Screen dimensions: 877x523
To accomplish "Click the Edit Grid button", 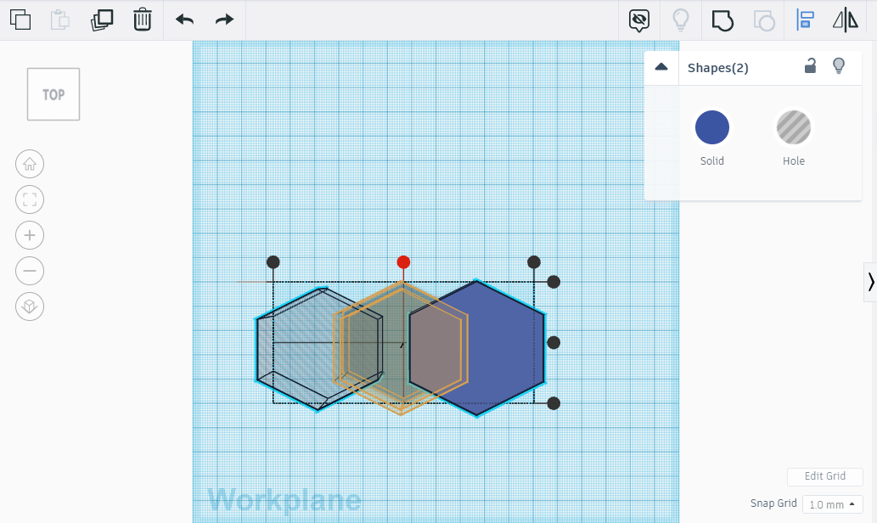I will [824, 476].
